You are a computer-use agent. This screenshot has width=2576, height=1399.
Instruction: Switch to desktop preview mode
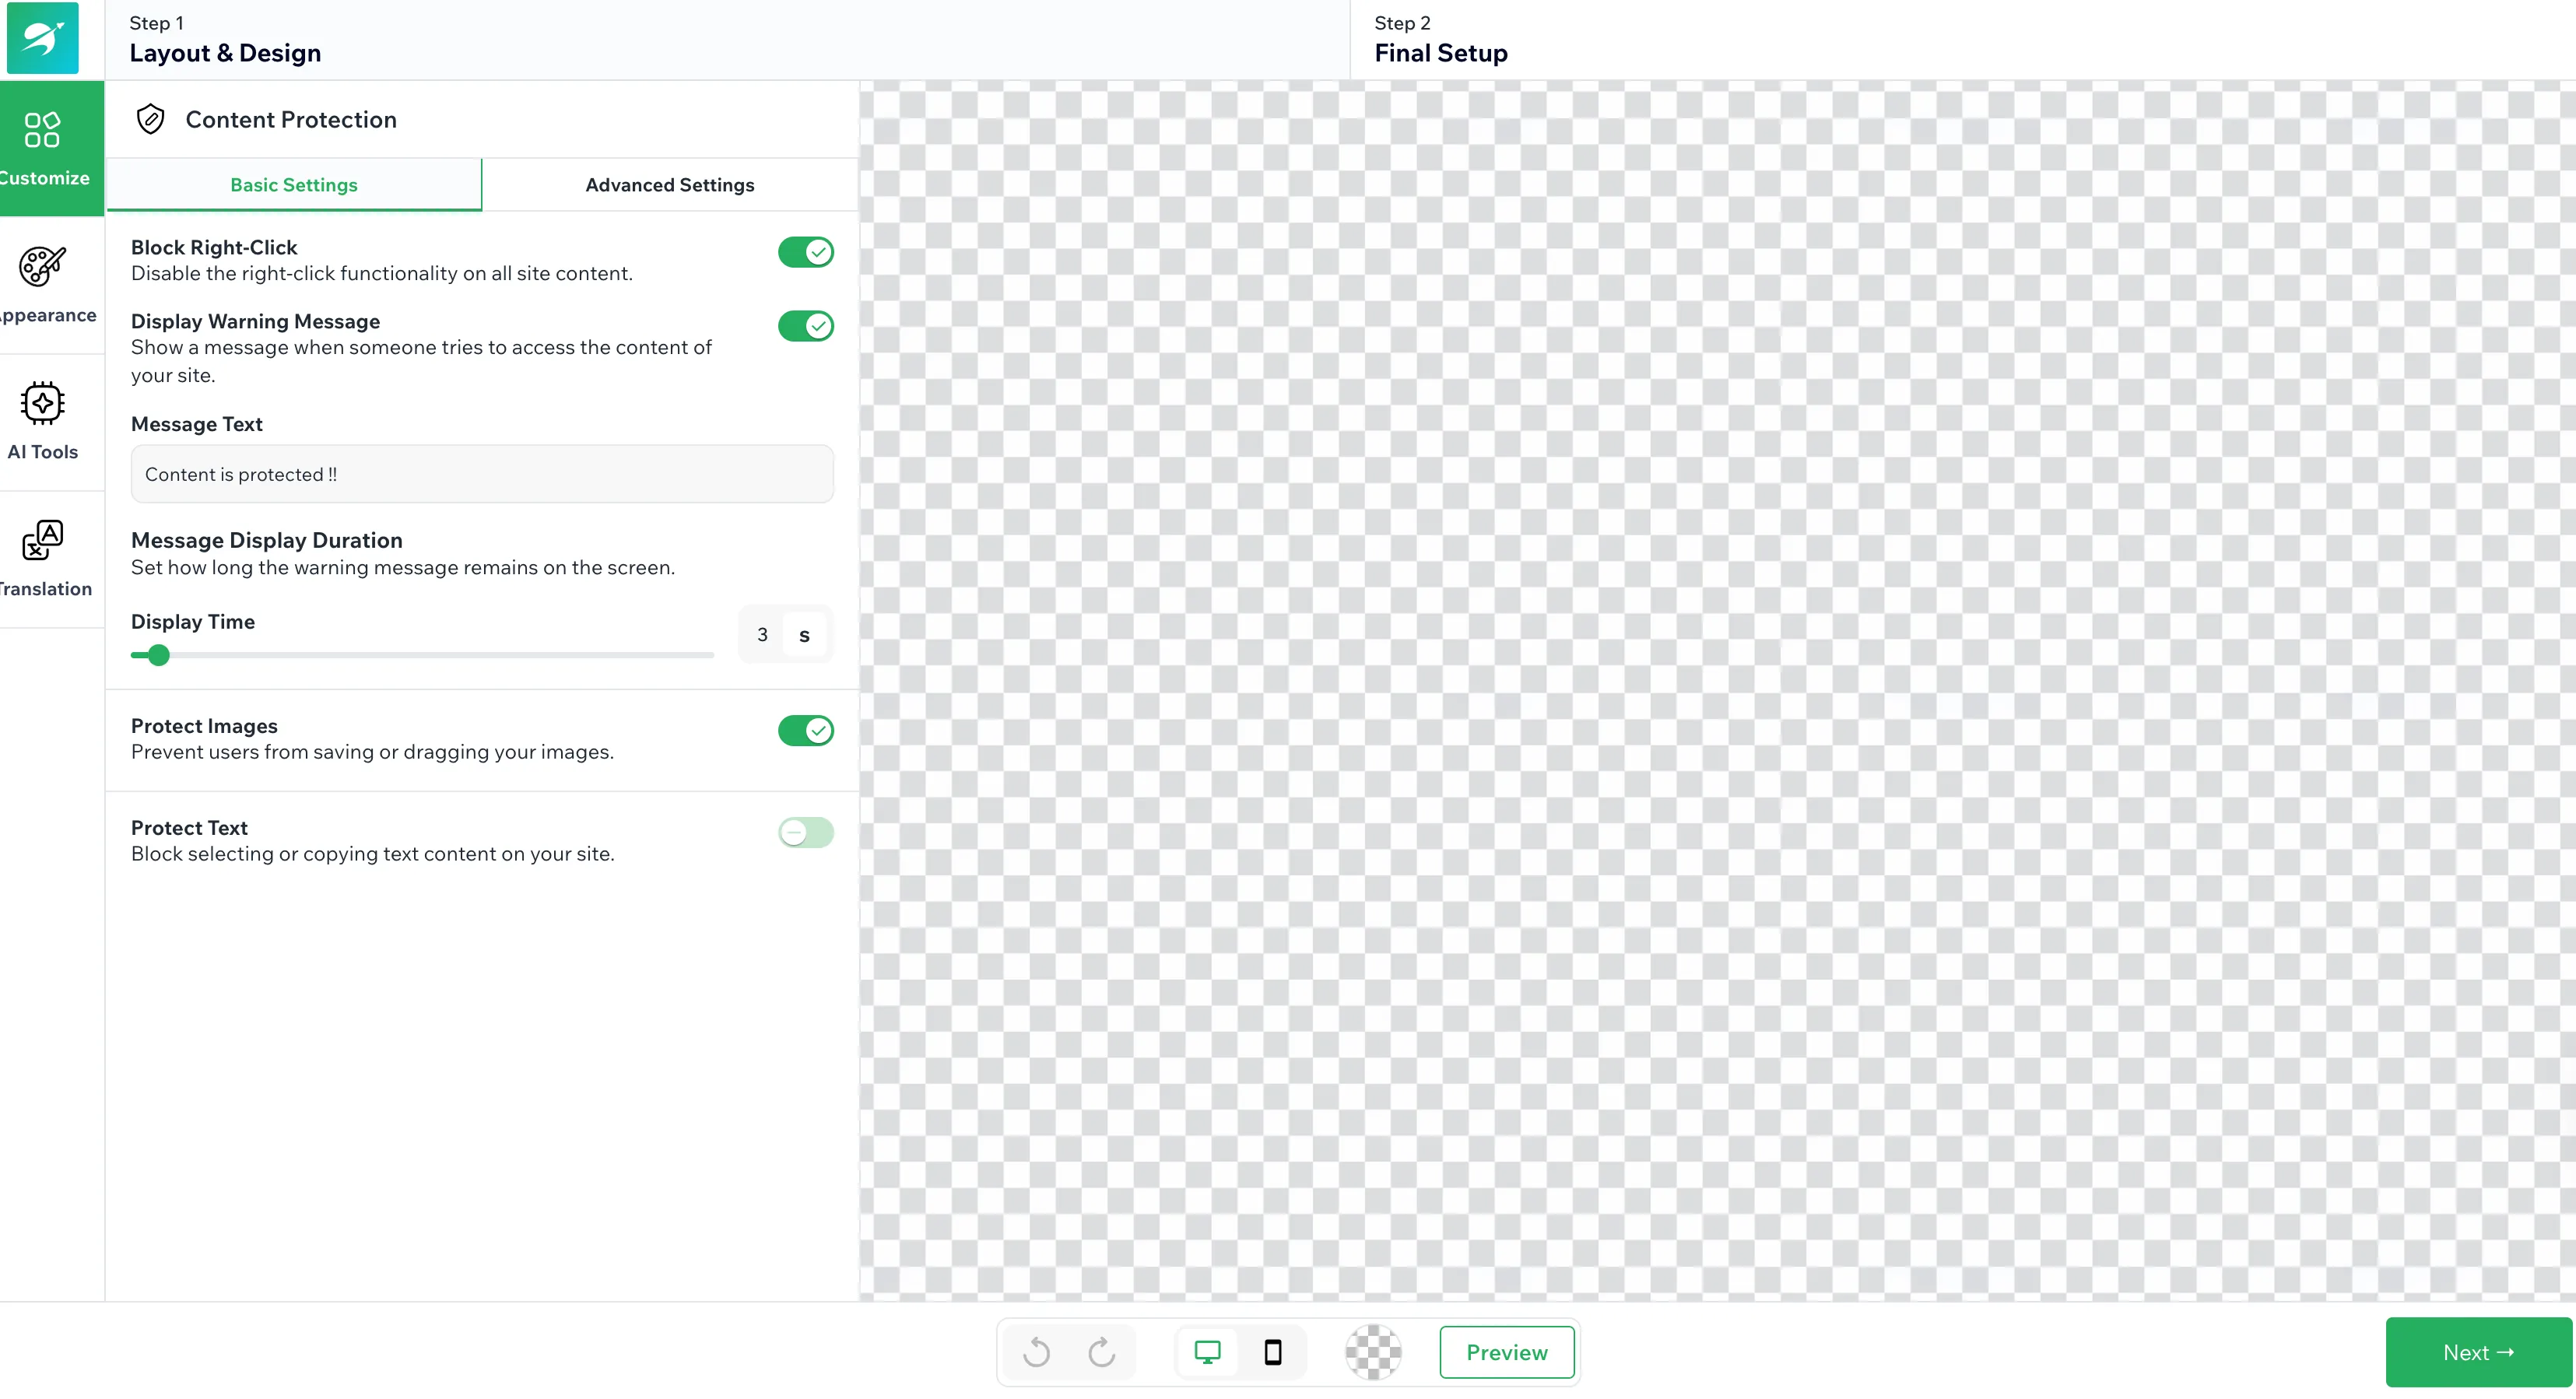1207,1352
